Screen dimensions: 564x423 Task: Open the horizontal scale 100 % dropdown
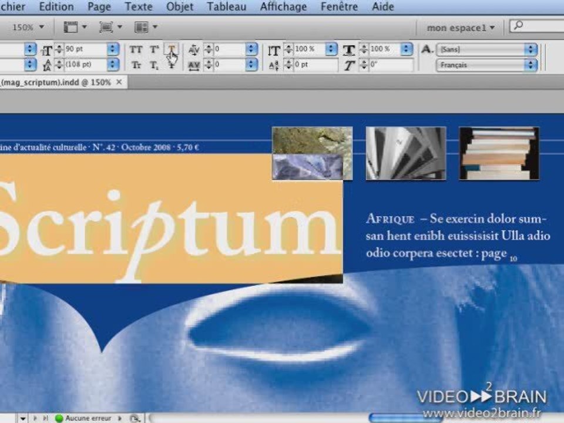pos(407,49)
